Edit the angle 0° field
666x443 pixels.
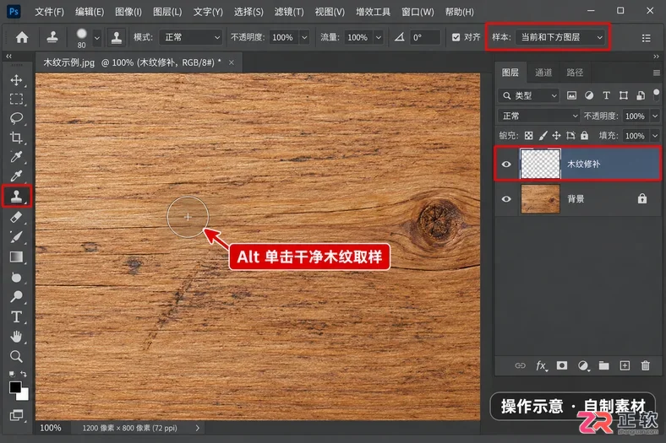[426, 37]
